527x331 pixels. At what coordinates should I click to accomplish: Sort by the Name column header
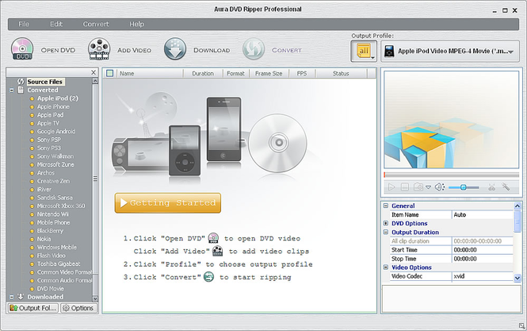(150, 73)
